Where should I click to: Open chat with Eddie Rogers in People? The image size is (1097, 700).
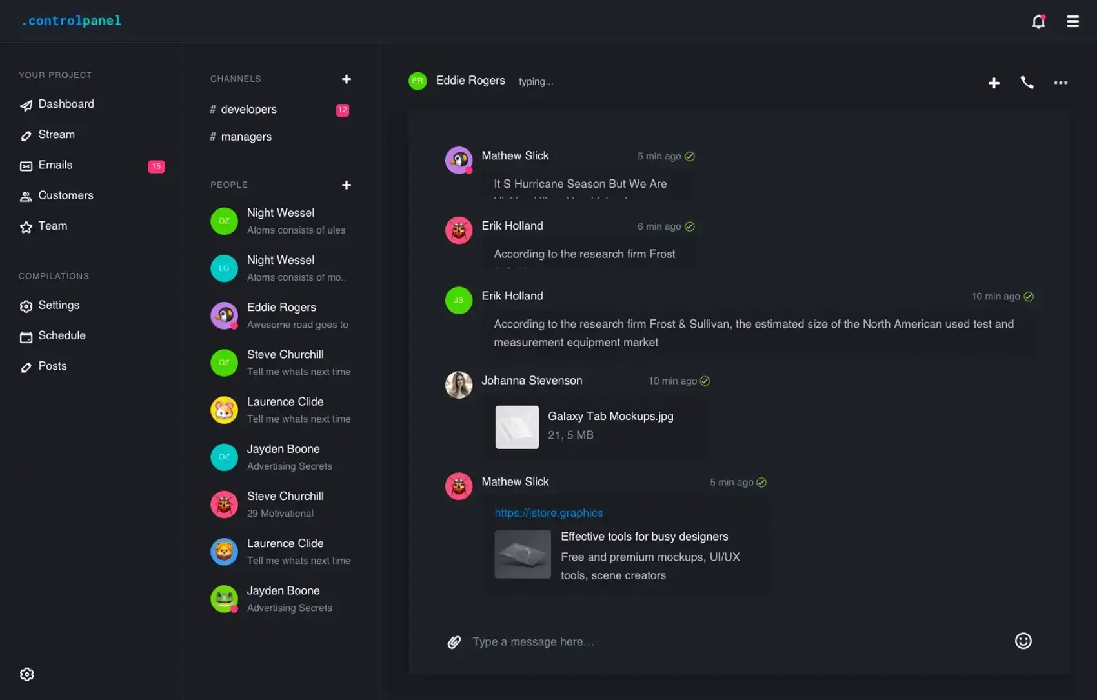click(x=281, y=315)
